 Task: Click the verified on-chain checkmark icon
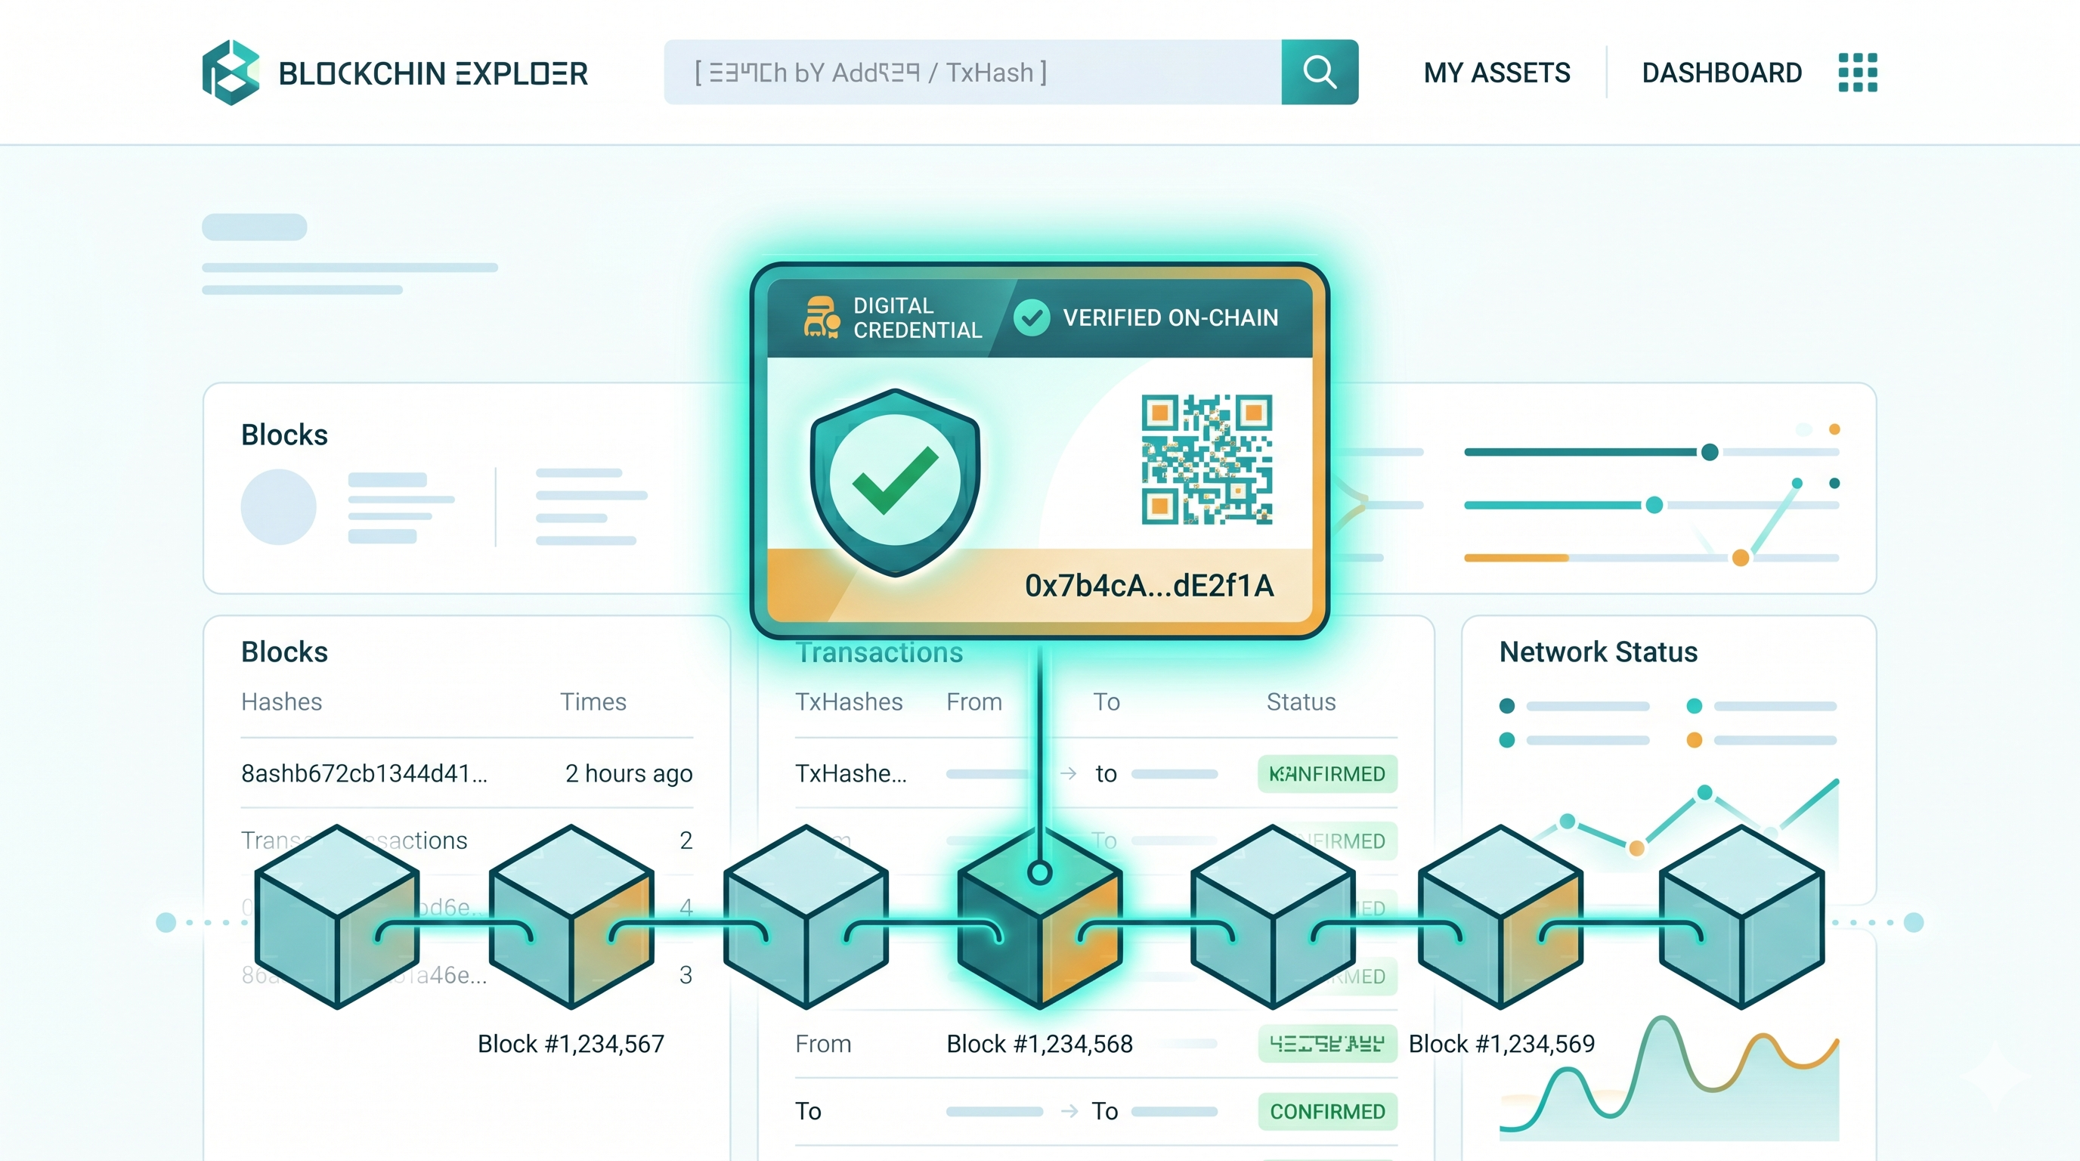click(x=1031, y=317)
